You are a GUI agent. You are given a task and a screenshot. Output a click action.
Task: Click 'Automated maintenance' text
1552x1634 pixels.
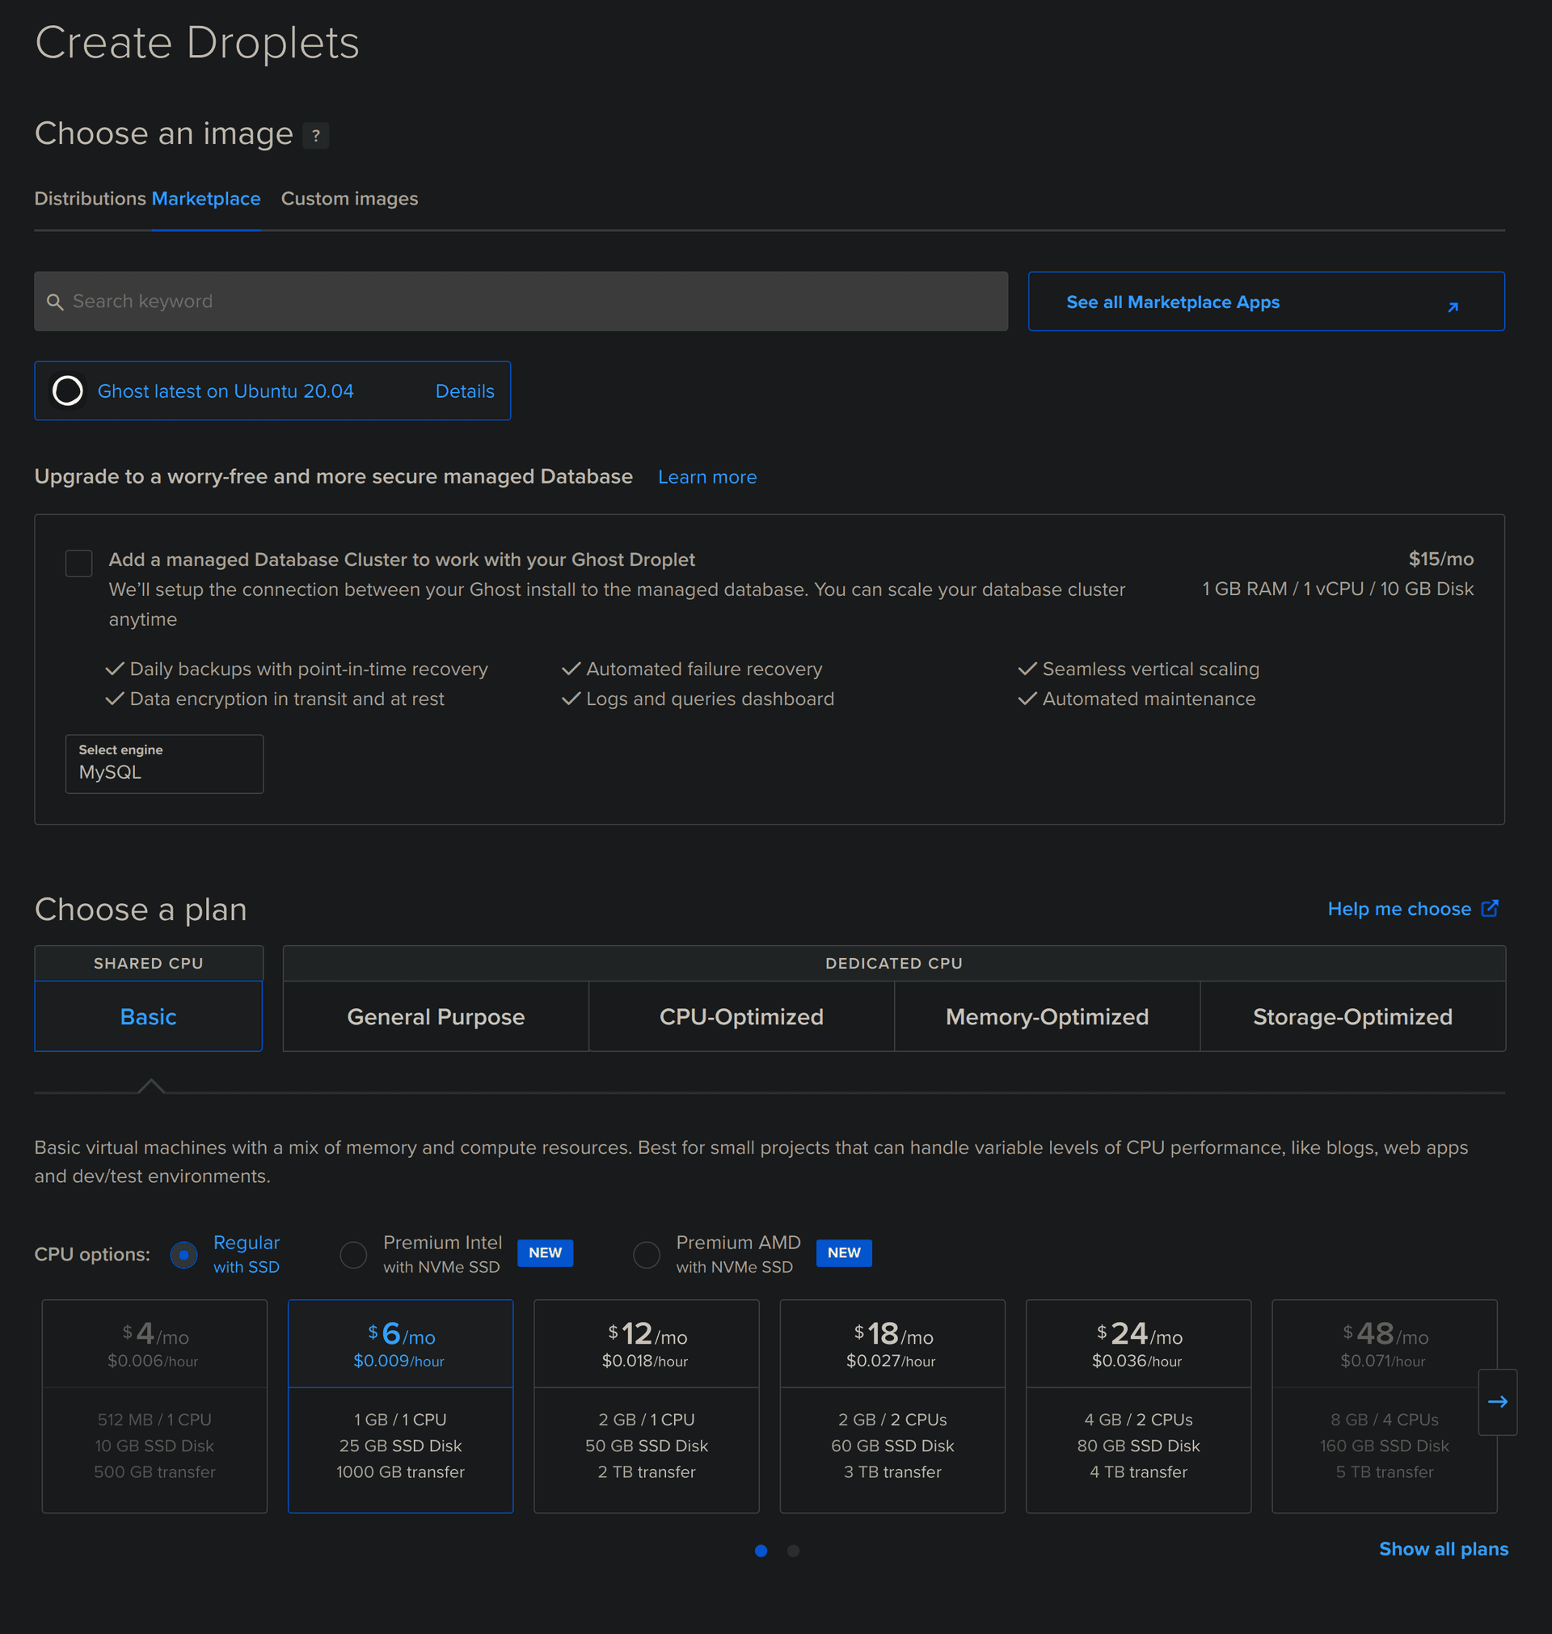click(x=1149, y=699)
